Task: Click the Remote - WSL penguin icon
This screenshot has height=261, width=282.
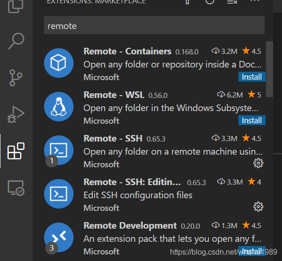Action: tap(59, 106)
